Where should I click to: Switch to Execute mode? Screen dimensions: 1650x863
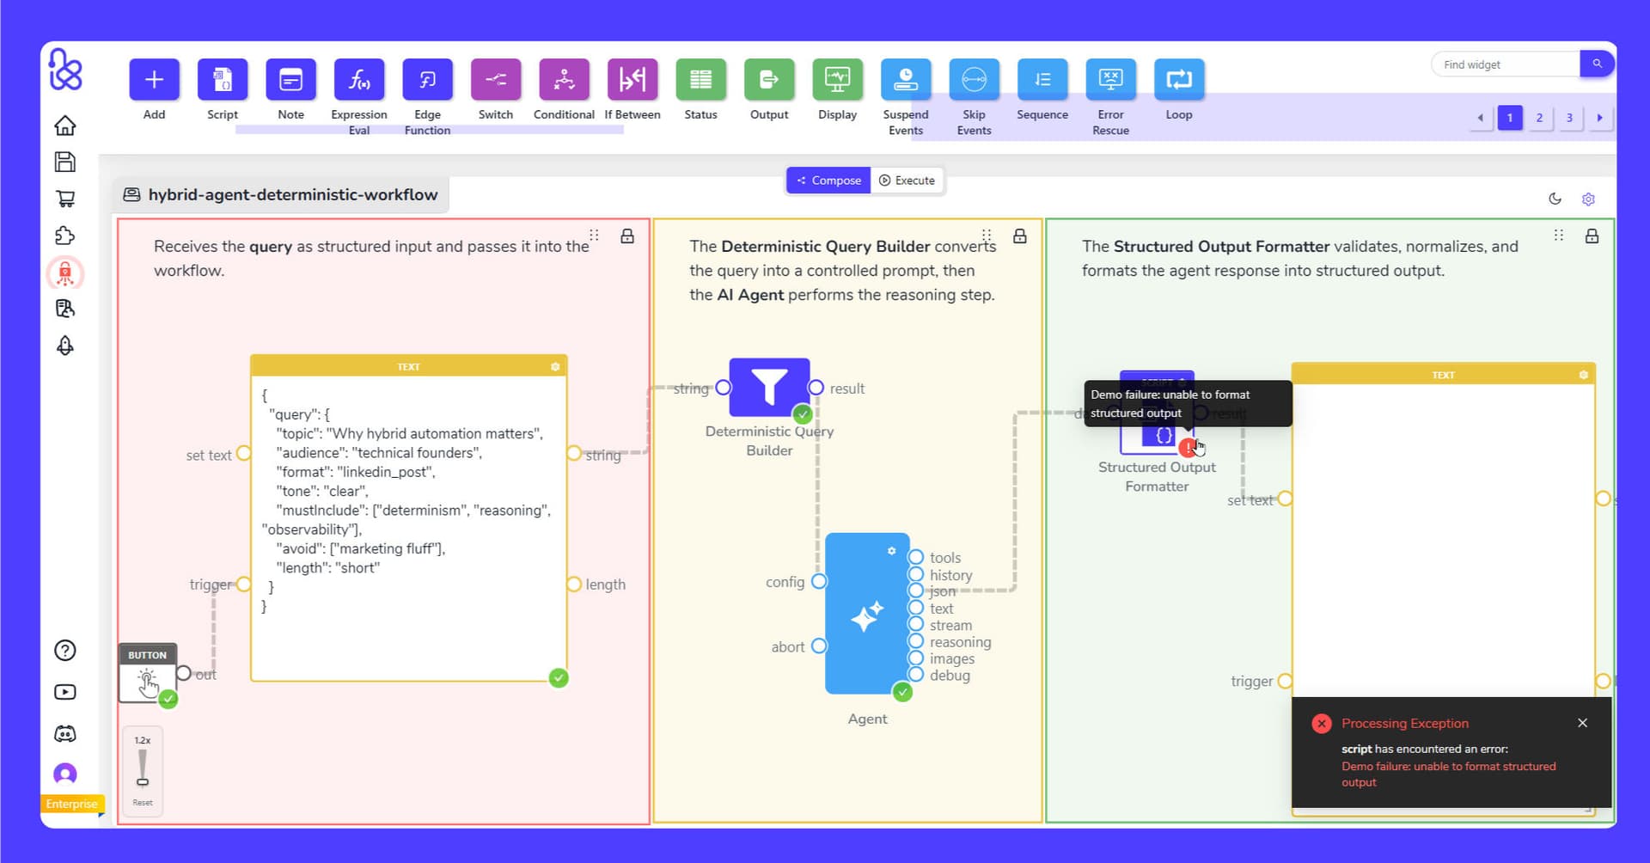(x=907, y=180)
